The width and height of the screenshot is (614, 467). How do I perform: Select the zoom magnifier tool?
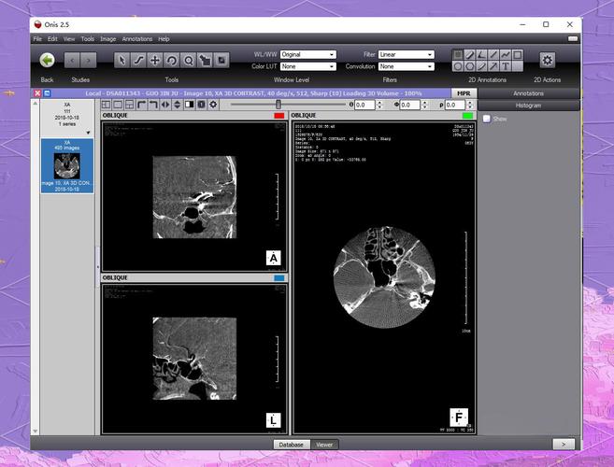189,61
